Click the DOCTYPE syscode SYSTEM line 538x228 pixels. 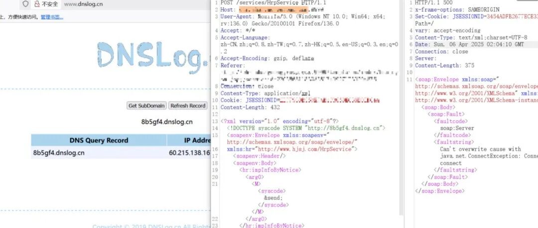pyautogui.click(x=306, y=128)
